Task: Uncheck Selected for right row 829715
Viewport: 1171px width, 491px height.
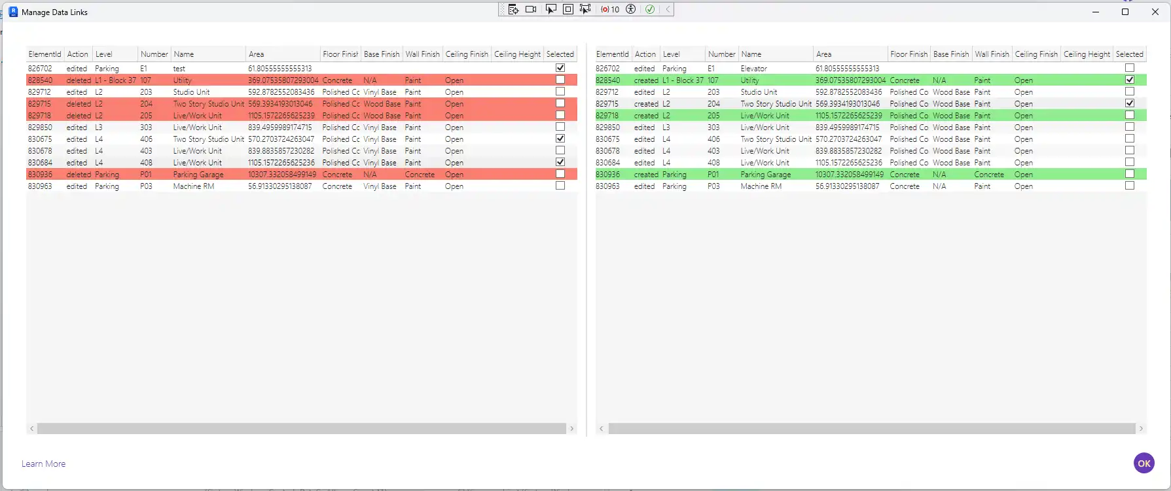Action: 1130,103
